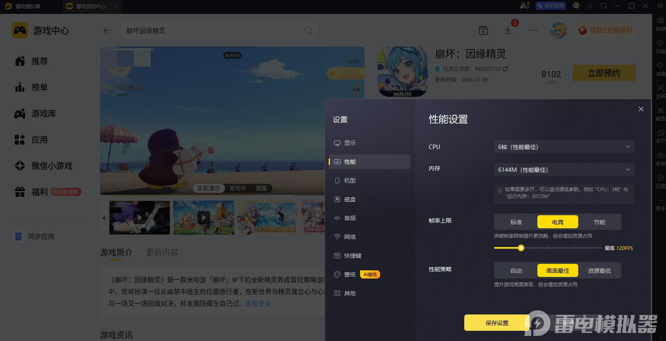Click 保存设置 to save settings
This screenshot has height=341, width=666.
[497, 323]
